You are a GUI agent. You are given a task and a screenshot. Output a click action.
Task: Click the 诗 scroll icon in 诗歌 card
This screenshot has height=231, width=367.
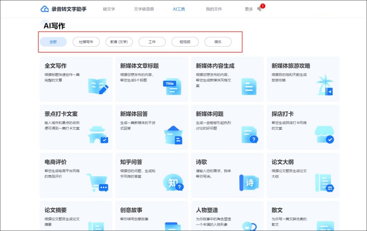point(249,182)
